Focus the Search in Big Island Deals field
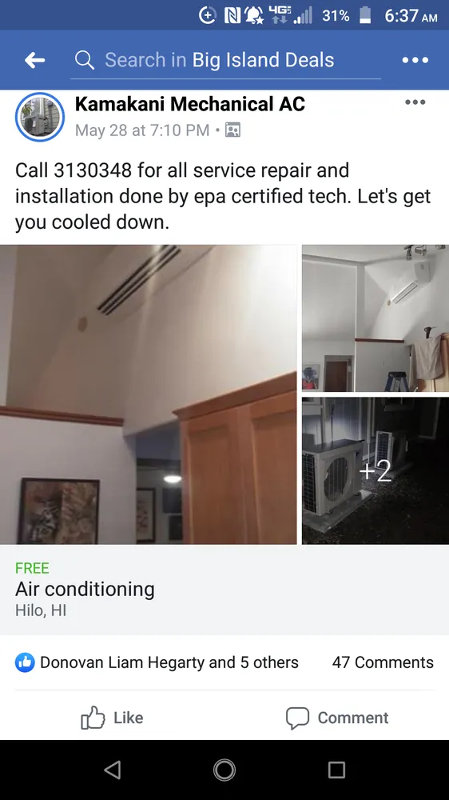The height and width of the screenshot is (800, 449). [x=226, y=60]
